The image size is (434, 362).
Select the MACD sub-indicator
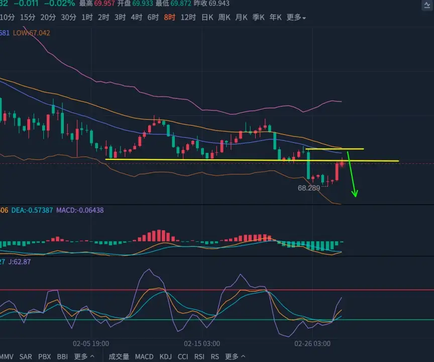[x=144, y=356]
